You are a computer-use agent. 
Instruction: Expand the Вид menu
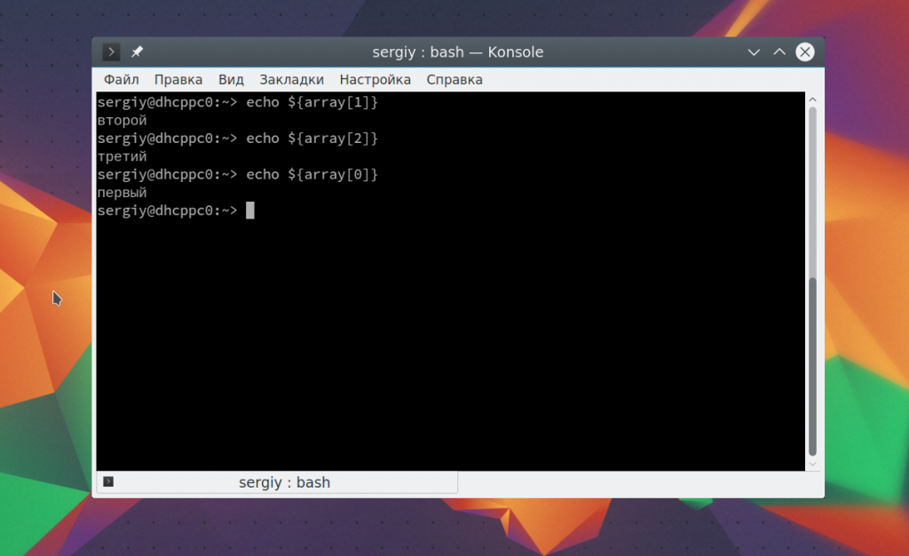point(231,79)
